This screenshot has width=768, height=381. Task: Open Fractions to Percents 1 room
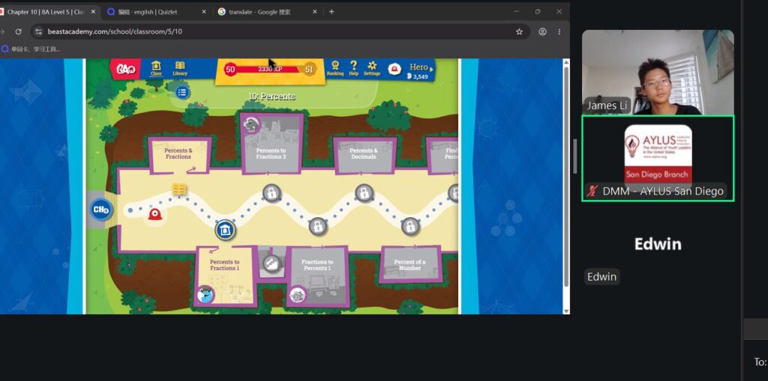click(x=316, y=276)
